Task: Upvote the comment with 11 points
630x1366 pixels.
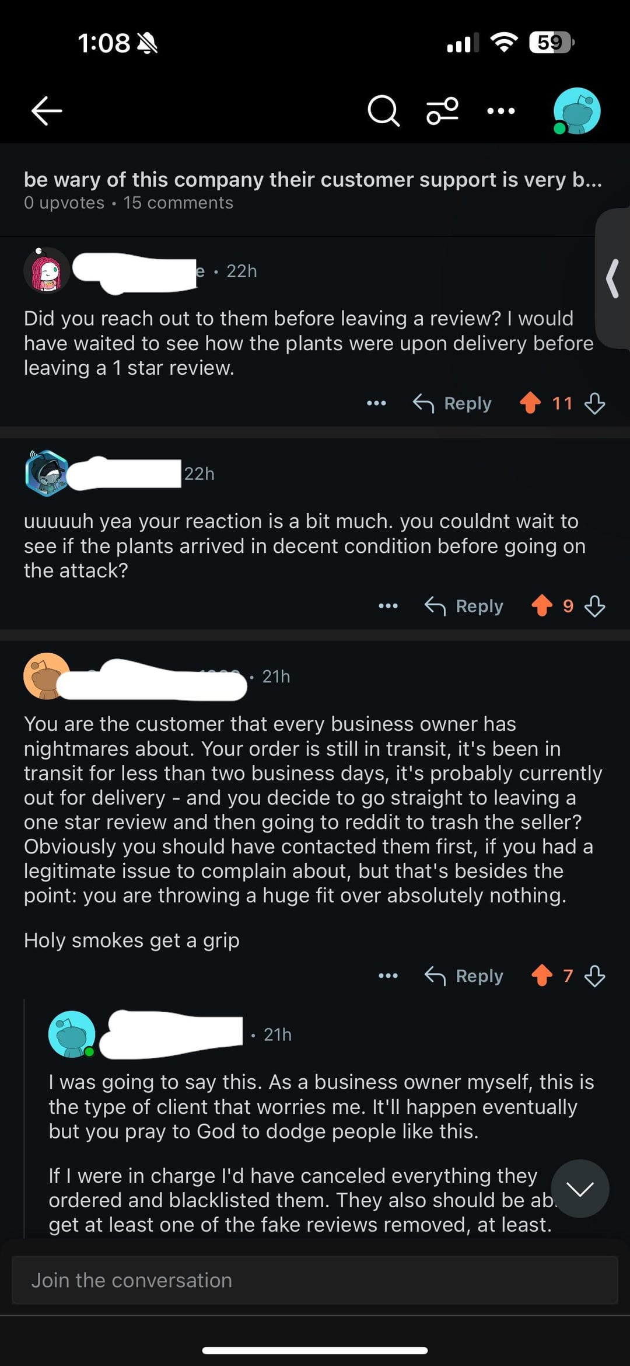Action: tap(530, 403)
